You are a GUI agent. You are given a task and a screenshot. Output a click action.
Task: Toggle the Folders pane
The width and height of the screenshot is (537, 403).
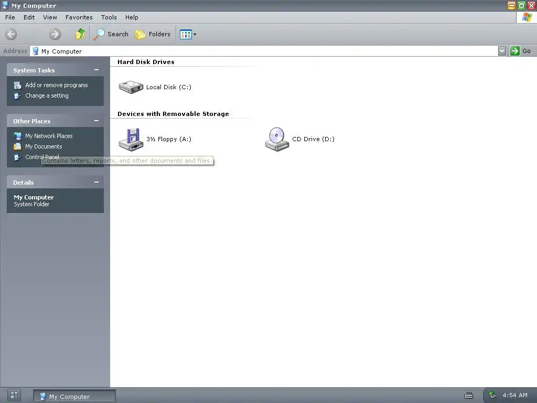153,34
